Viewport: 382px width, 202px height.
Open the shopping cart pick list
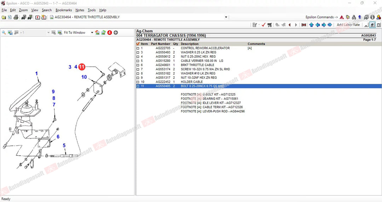[270, 25]
